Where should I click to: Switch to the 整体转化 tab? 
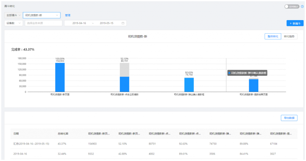[x=273, y=36]
